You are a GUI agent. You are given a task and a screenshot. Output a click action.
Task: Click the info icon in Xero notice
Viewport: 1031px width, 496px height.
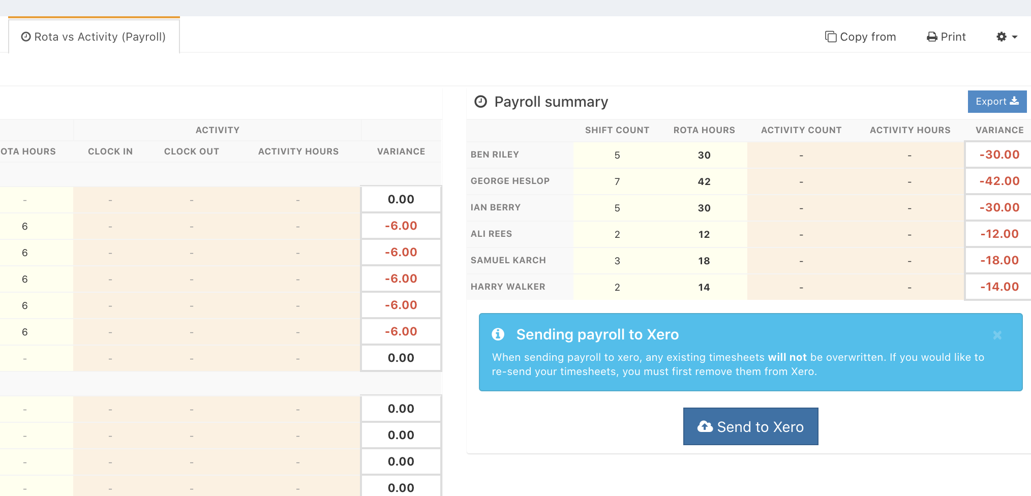498,334
